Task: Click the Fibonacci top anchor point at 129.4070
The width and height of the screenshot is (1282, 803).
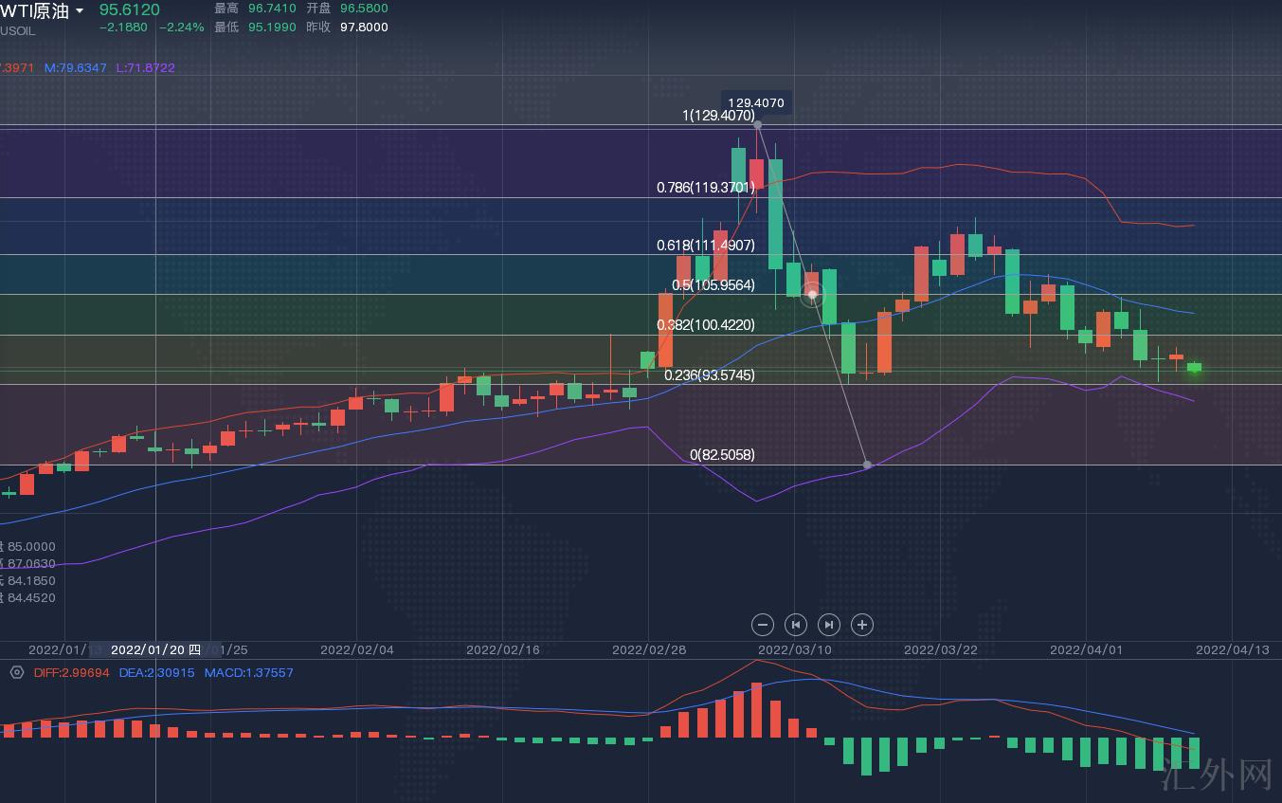Action: (757, 124)
